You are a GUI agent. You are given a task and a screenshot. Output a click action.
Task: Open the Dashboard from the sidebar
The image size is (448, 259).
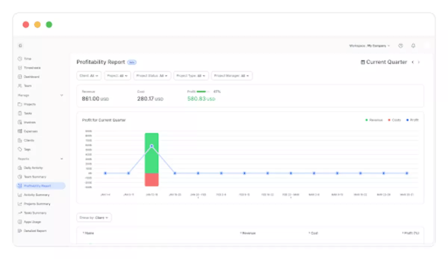31,77
